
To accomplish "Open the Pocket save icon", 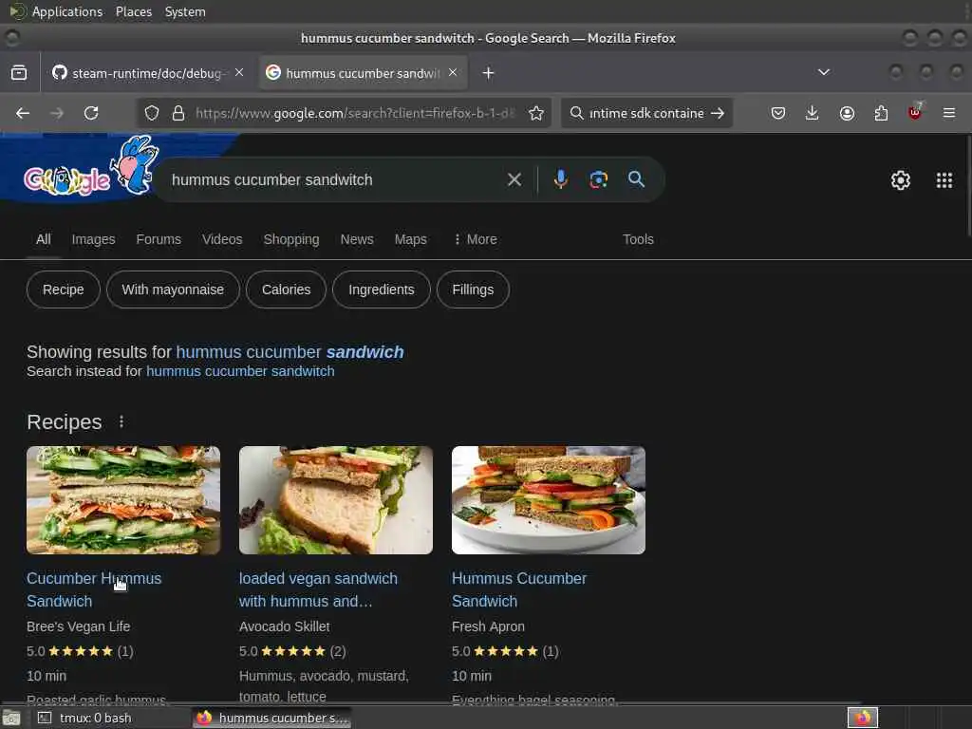I will coord(778,113).
